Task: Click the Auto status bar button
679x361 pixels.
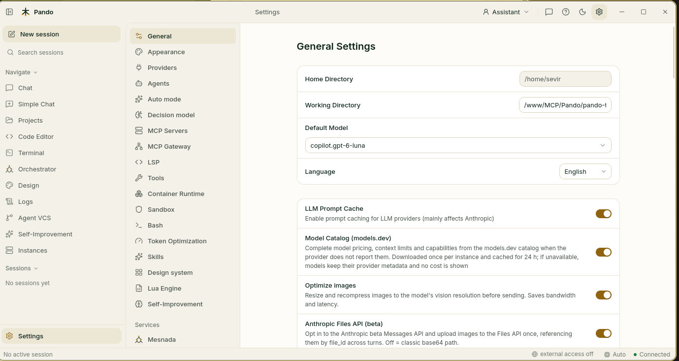Action: click(x=615, y=354)
